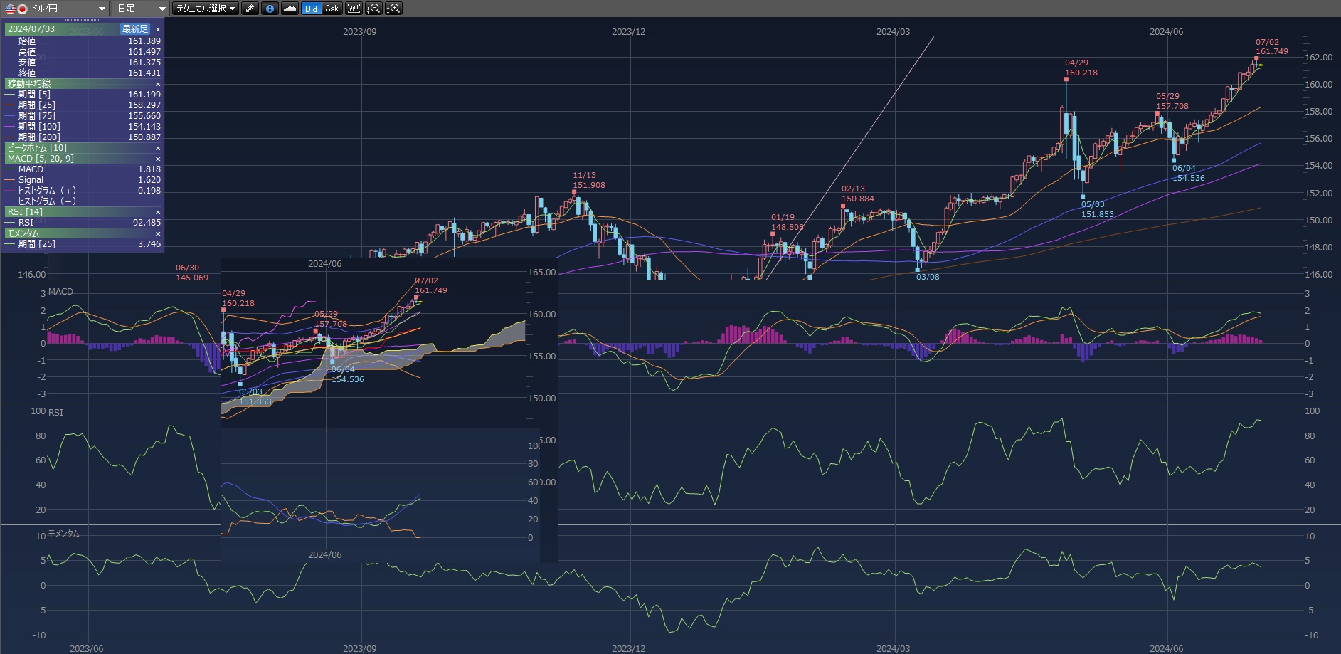
Task: Click the 最新足 latest candle button
Action: pyautogui.click(x=135, y=29)
